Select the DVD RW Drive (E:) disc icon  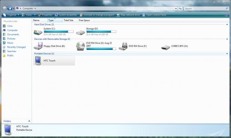[x=80, y=46]
